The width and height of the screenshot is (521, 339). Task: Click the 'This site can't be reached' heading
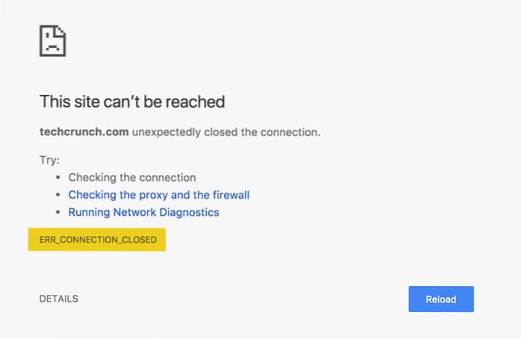(x=132, y=101)
